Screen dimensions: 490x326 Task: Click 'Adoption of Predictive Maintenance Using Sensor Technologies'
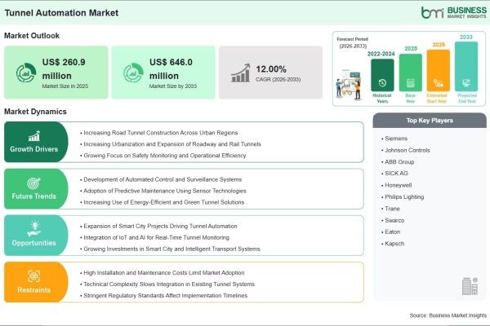coord(163,191)
